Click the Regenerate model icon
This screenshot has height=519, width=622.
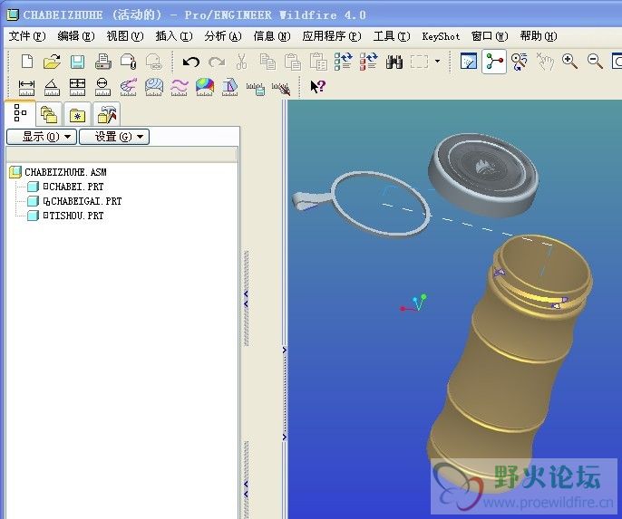(344, 62)
